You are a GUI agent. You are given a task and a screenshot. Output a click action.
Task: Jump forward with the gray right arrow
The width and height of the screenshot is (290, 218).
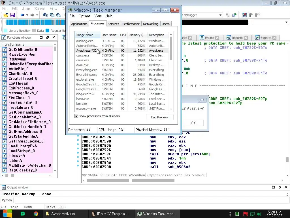pyautogui.click(x=32, y=15)
